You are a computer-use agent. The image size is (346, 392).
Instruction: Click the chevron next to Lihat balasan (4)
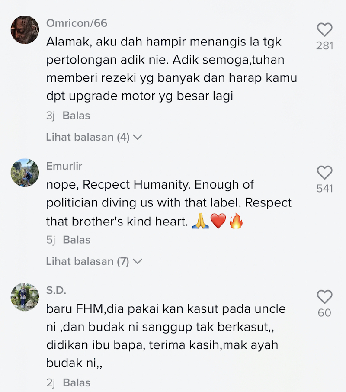coord(138,137)
